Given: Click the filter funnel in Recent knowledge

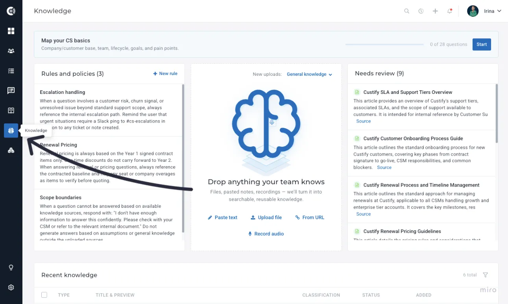Looking at the screenshot, I should 486,275.
